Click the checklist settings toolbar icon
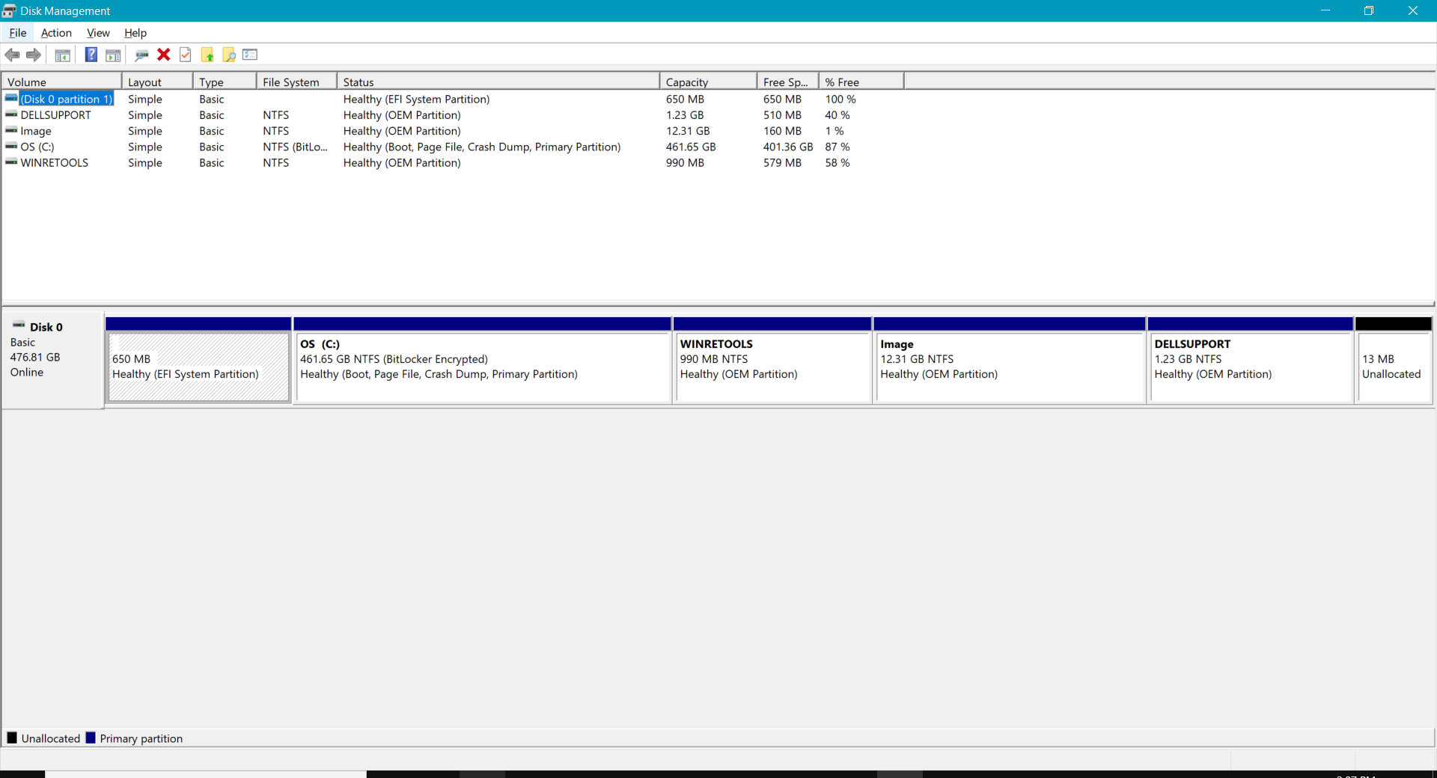 pos(250,55)
